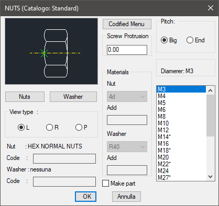This screenshot has width=219, height=206.
Task: Select M4 in the diameter list
Action: (x=181, y=96)
